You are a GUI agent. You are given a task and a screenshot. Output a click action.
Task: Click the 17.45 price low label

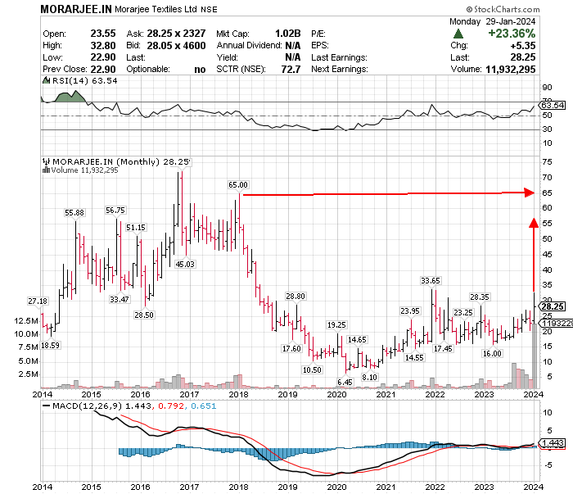point(443,348)
